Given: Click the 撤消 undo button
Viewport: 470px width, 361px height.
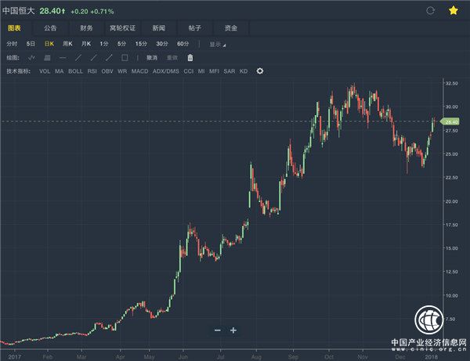Looking at the screenshot, I should coord(152,57).
